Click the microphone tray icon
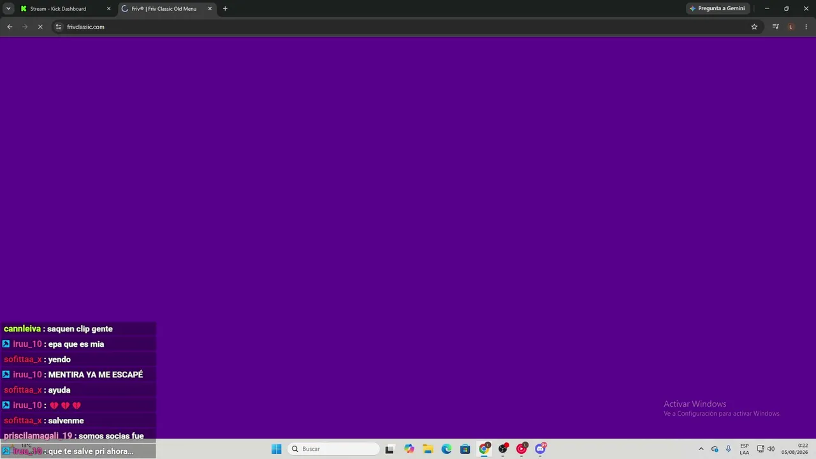This screenshot has height=459, width=816. 728,449
